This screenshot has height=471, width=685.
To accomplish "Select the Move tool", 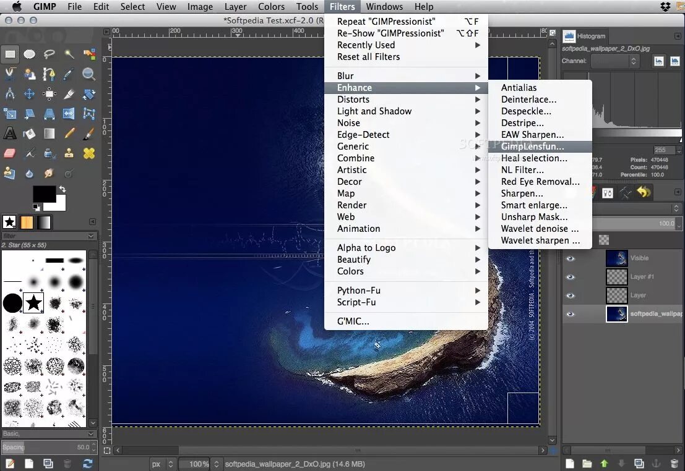I will pos(29,94).
